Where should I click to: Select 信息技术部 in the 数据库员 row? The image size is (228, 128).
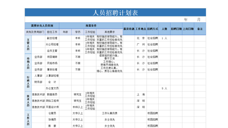point(38,95)
